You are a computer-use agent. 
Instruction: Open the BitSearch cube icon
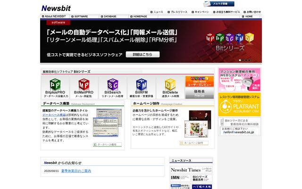(113, 87)
